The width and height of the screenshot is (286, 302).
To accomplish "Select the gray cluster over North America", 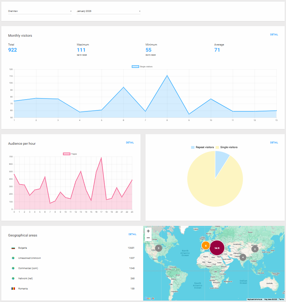I will (x=158, y=248).
